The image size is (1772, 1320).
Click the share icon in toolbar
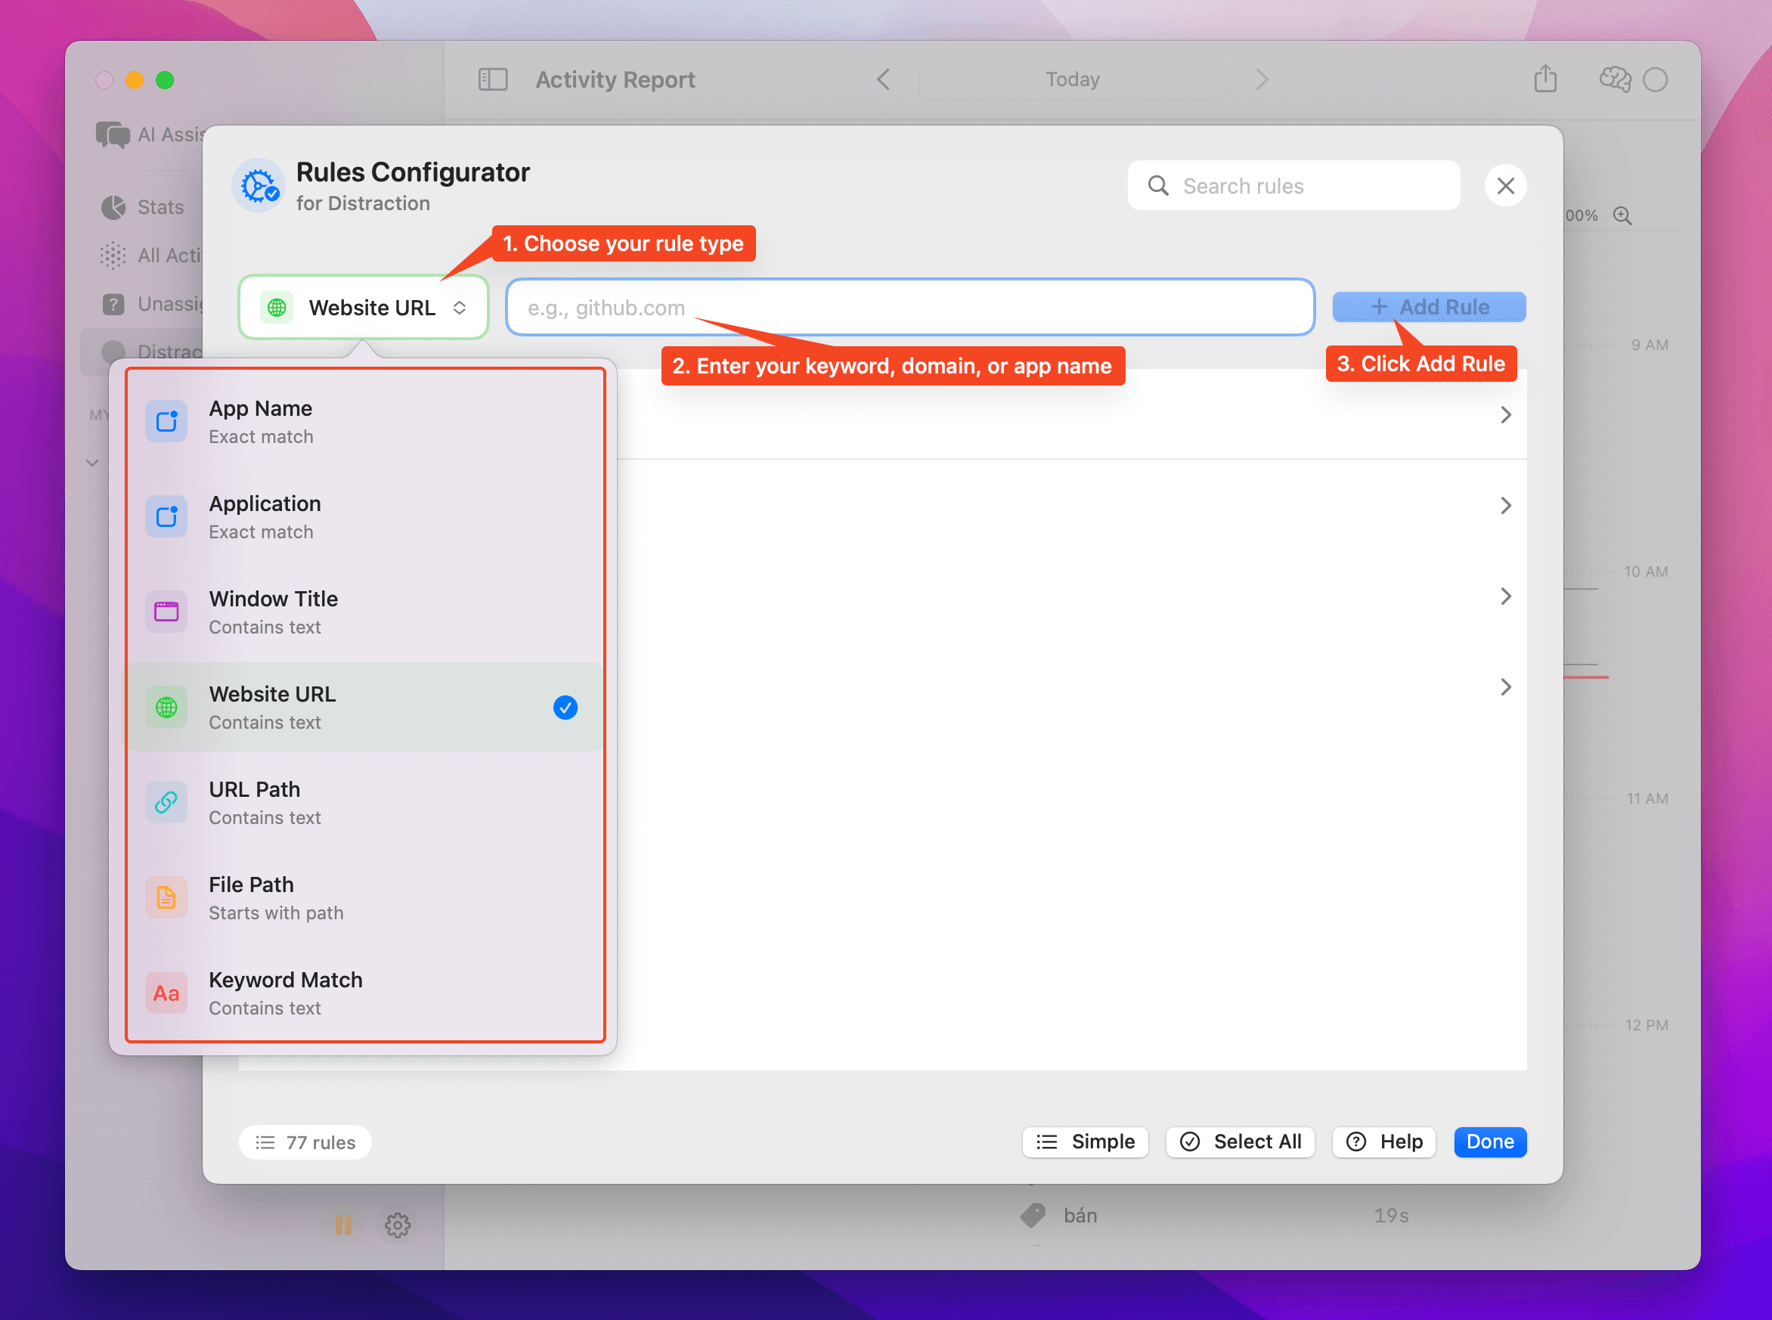point(1545,79)
